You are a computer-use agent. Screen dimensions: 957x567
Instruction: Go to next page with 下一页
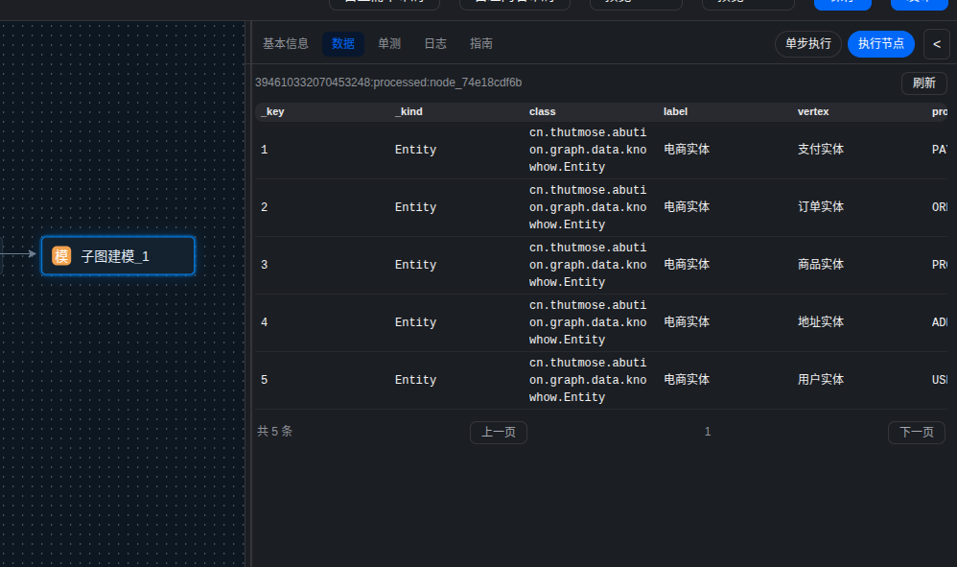[917, 433]
